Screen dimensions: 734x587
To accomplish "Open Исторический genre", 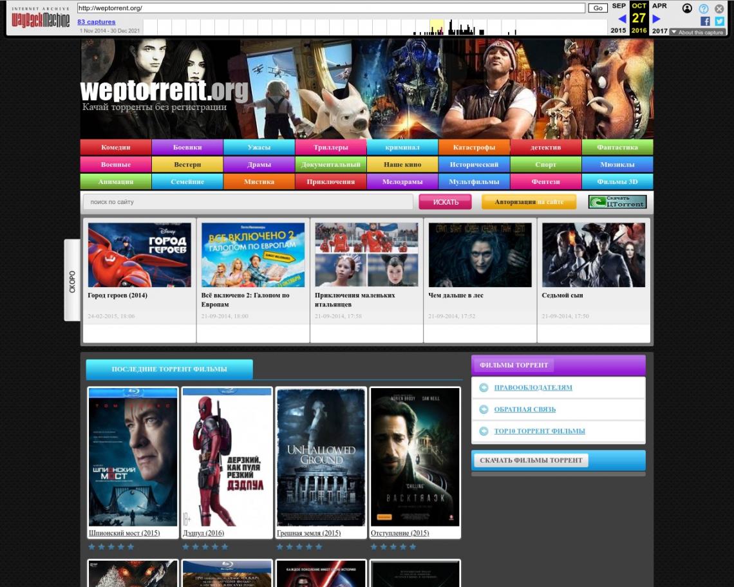I will coord(474,164).
